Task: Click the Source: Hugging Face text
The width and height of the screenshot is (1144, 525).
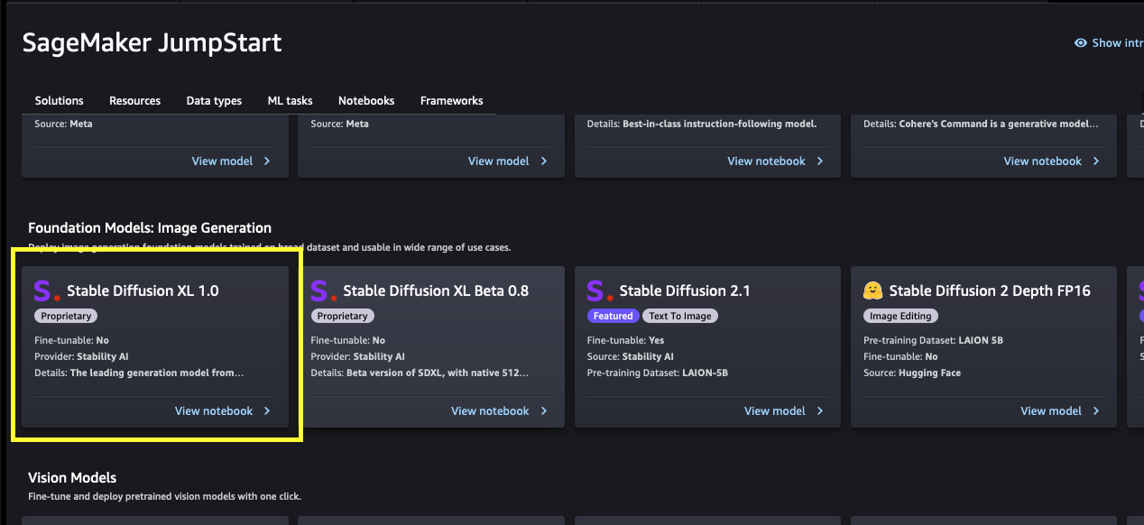Action: tap(912, 373)
